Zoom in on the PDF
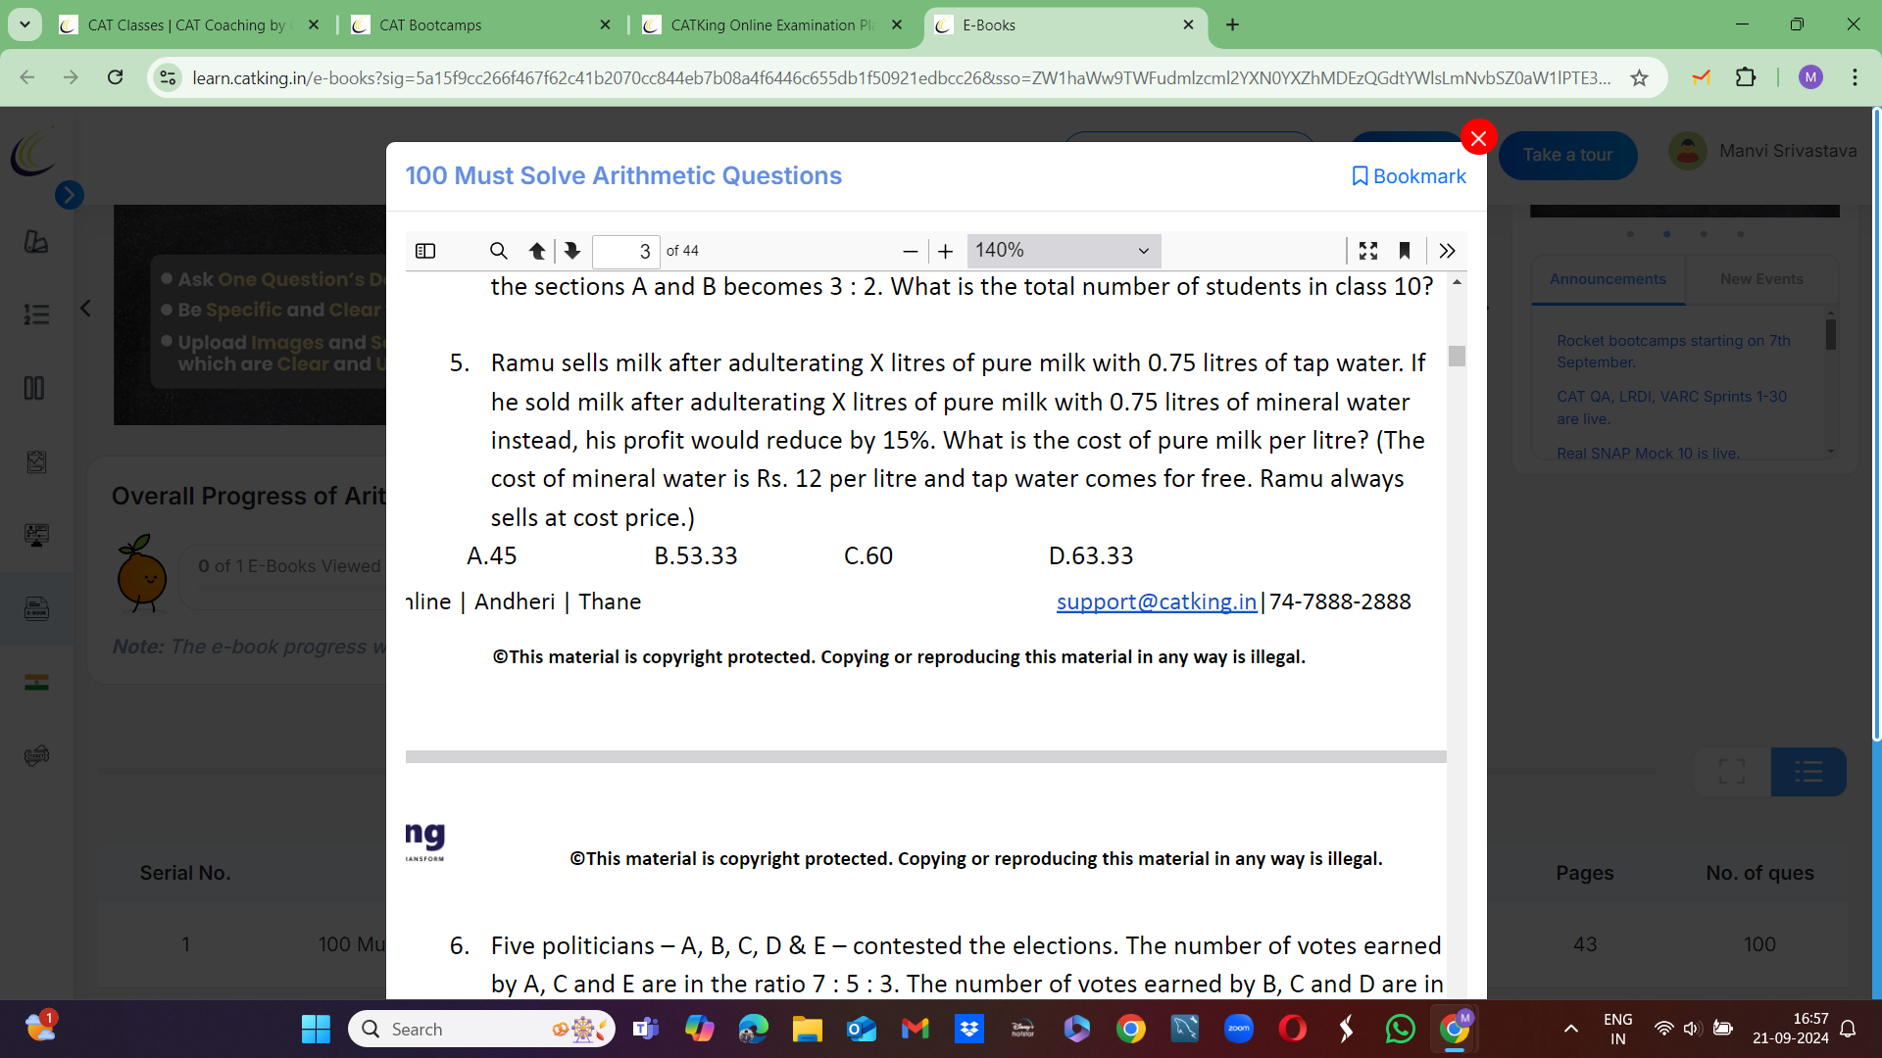The width and height of the screenshot is (1882, 1058). [x=945, y=251]
